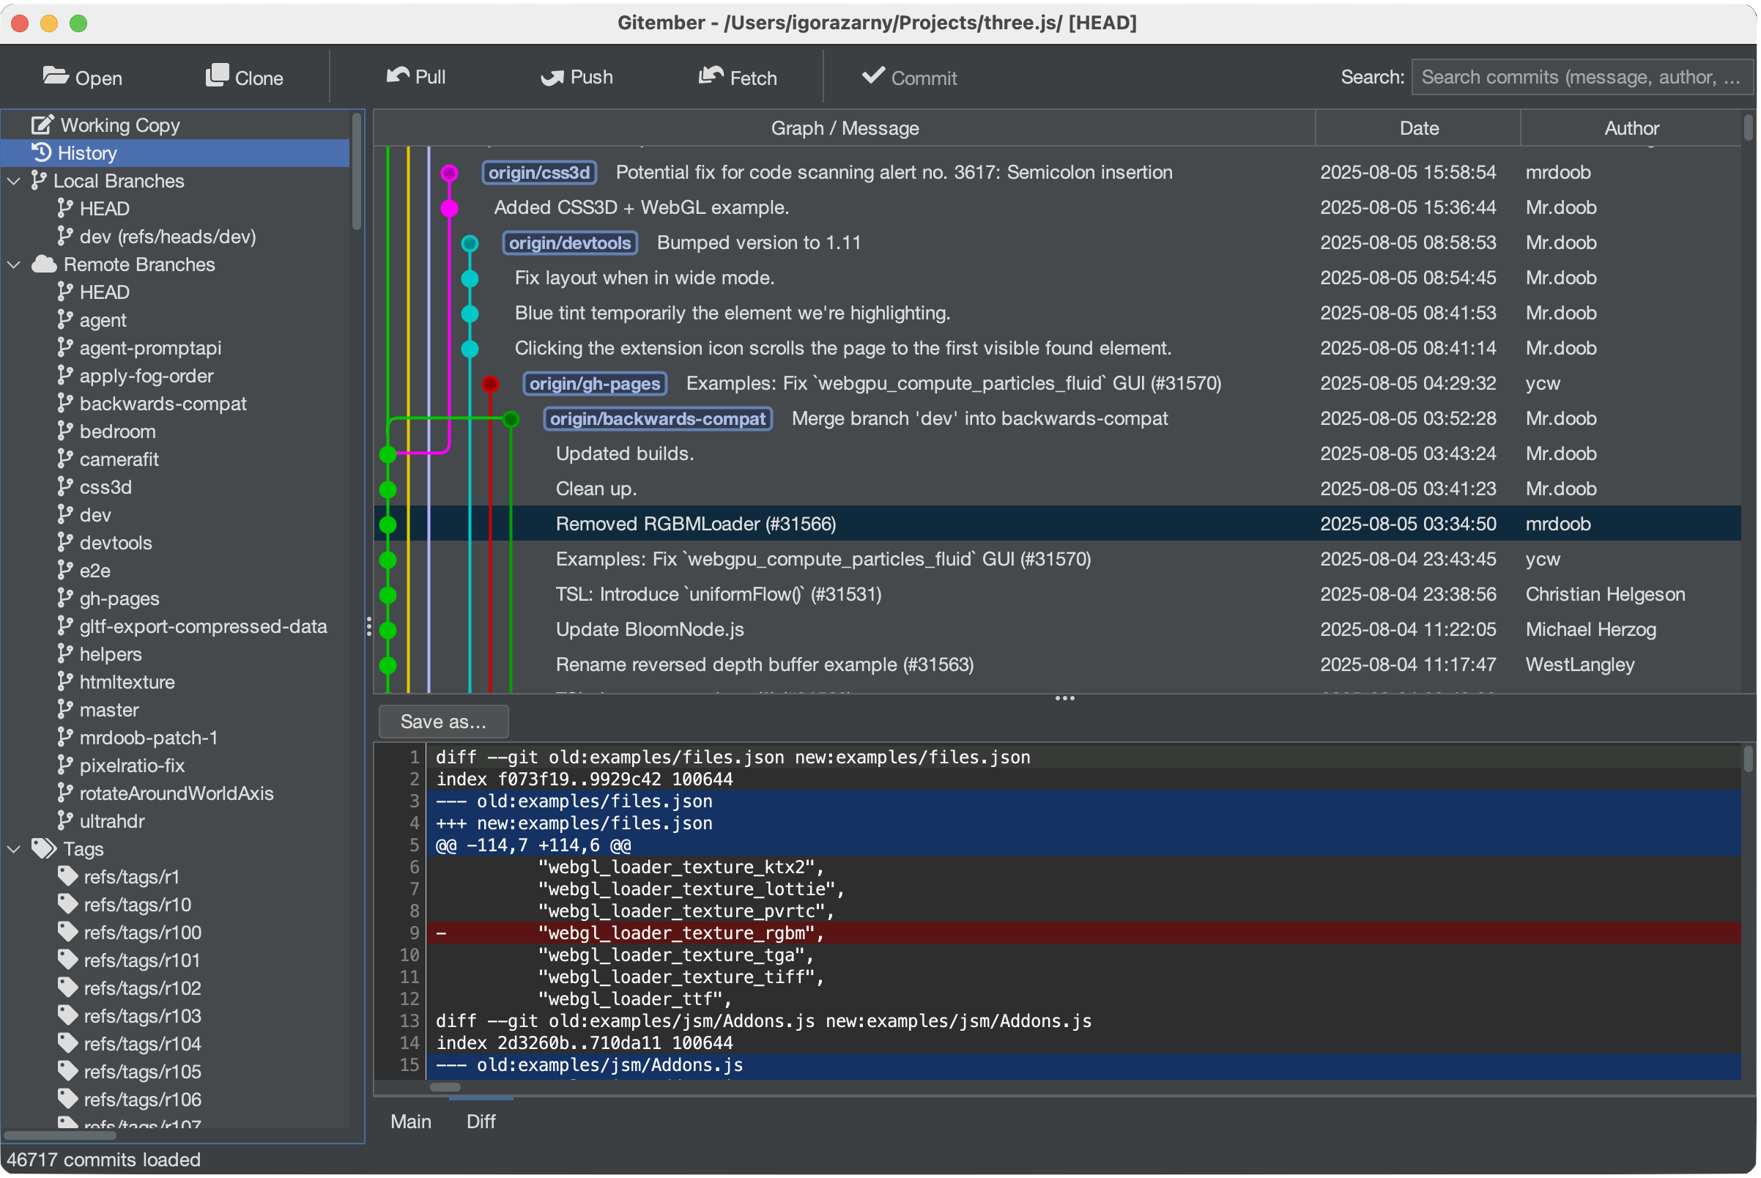The image size is (1761, 1178).
Task: Click the Commit checkmark icon
Action: pyautogui.click(x=872, y=76)
